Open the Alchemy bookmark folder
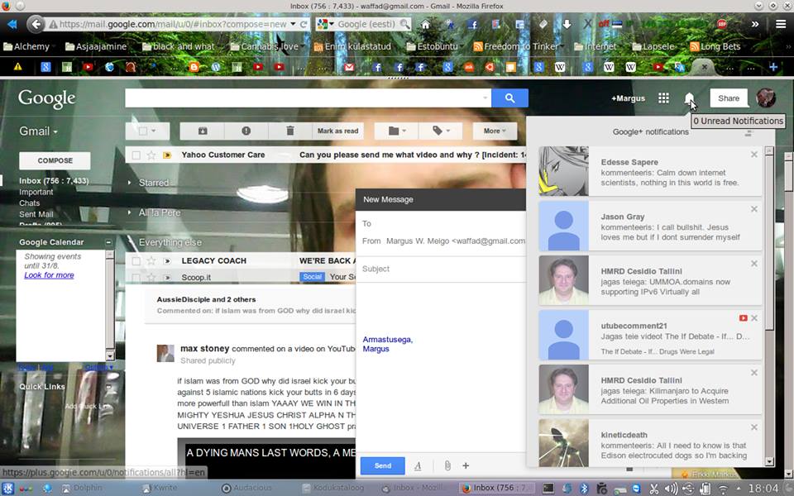Image resolution: width=794 pixels, height=496 pixels. point(26,46)
